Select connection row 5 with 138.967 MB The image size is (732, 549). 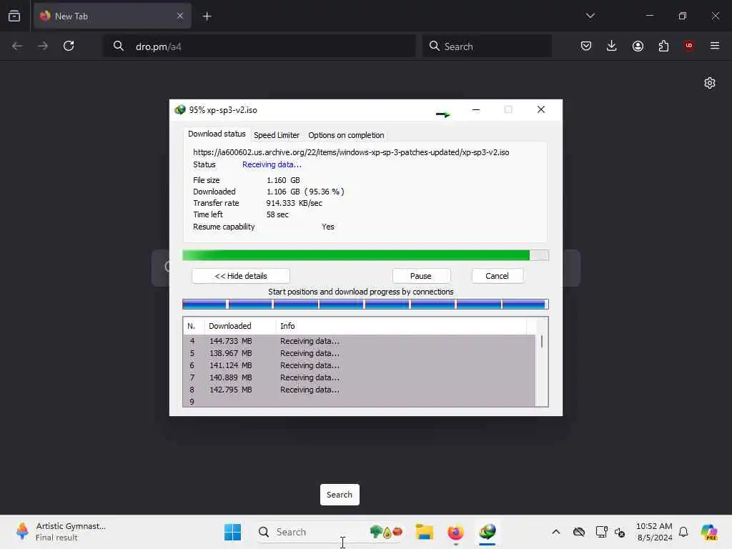pos(360,353)
